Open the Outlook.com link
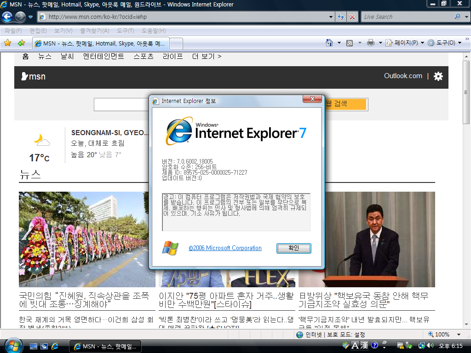This screenshot has width=471, height=353. [x=403, y=76]
